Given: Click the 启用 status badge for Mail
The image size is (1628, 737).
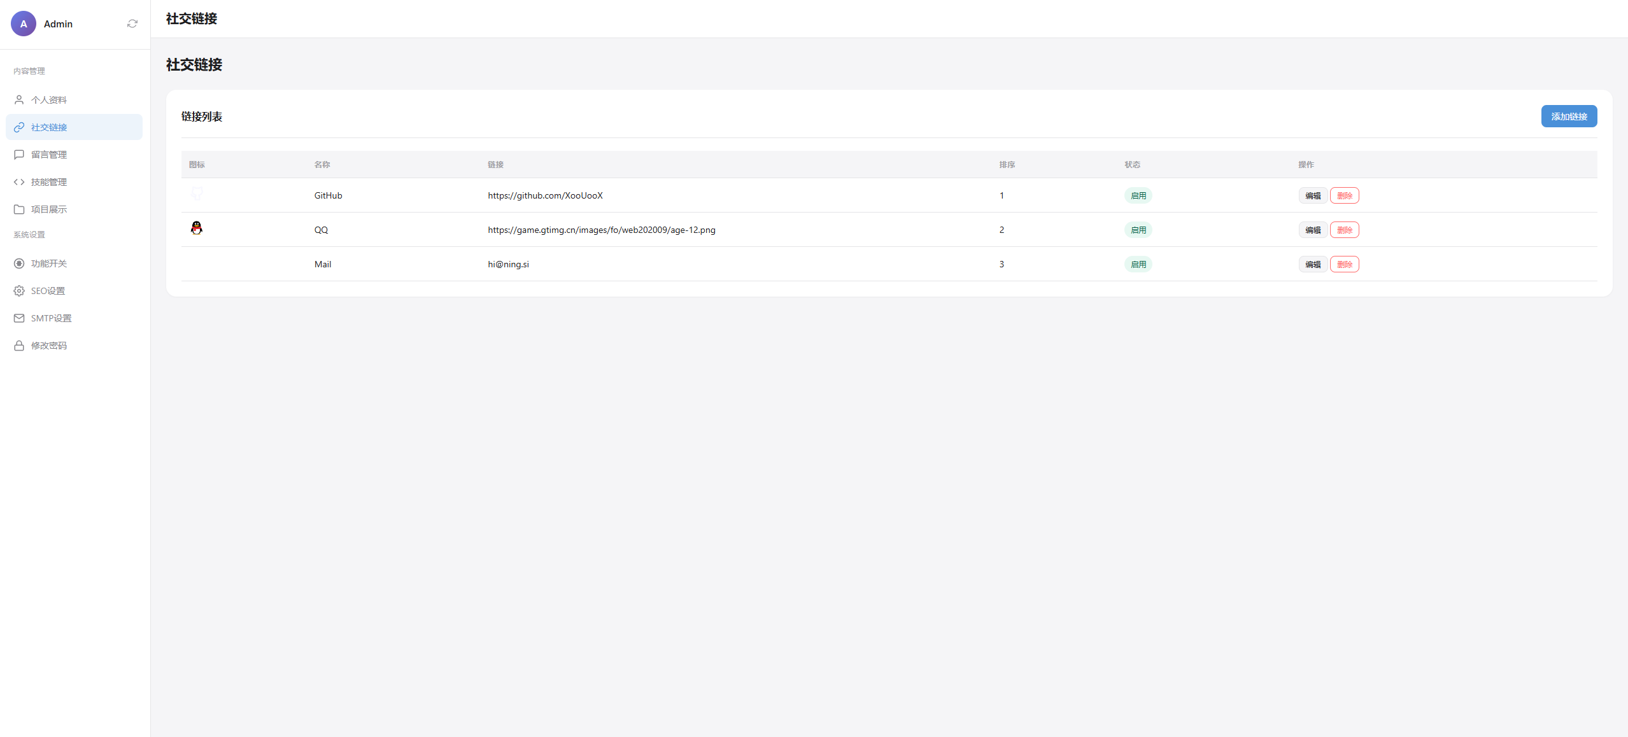Looking at the screenshot, I should 1138,264.
